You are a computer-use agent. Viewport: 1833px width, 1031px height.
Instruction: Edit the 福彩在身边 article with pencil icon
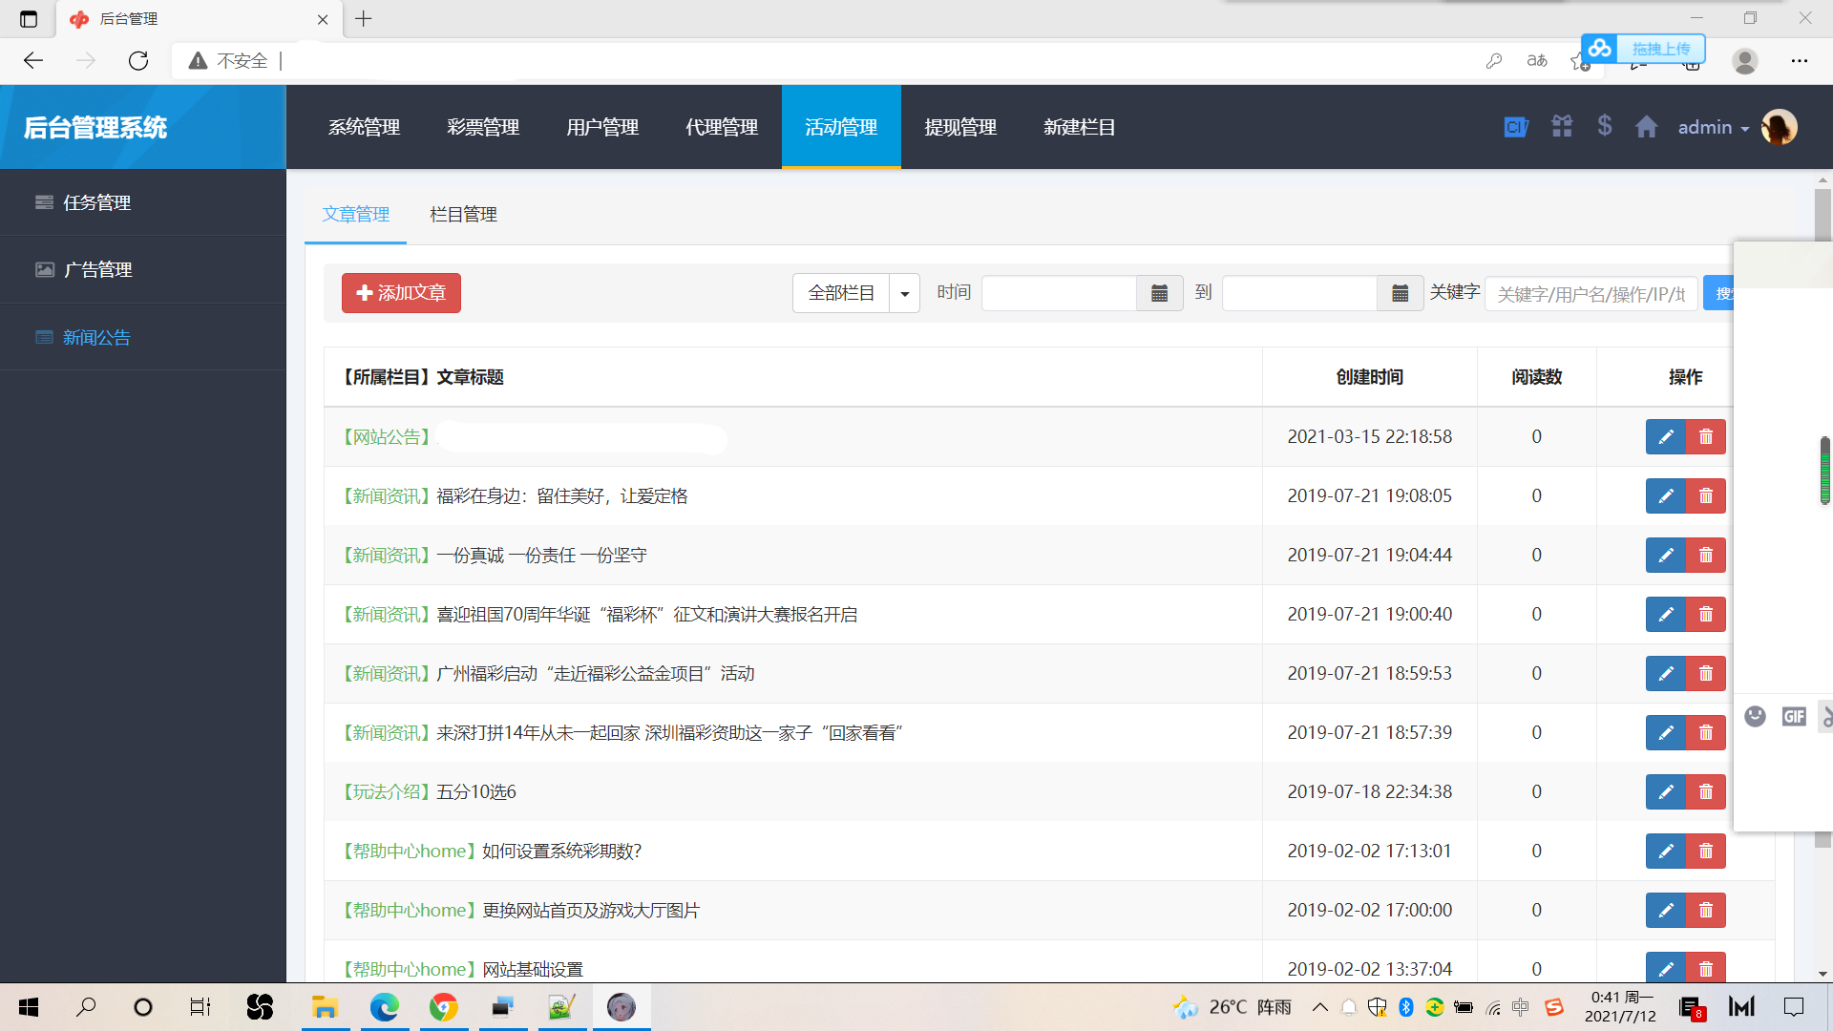click(x=1666, y=496)
